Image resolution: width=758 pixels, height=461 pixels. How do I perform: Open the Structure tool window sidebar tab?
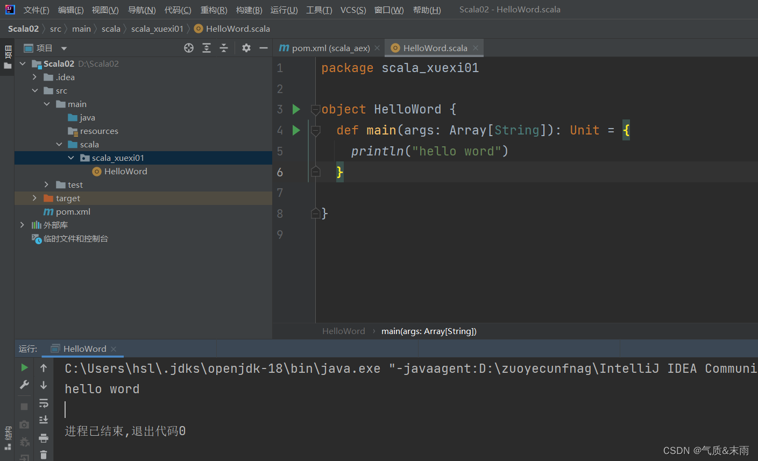point(8,438)
